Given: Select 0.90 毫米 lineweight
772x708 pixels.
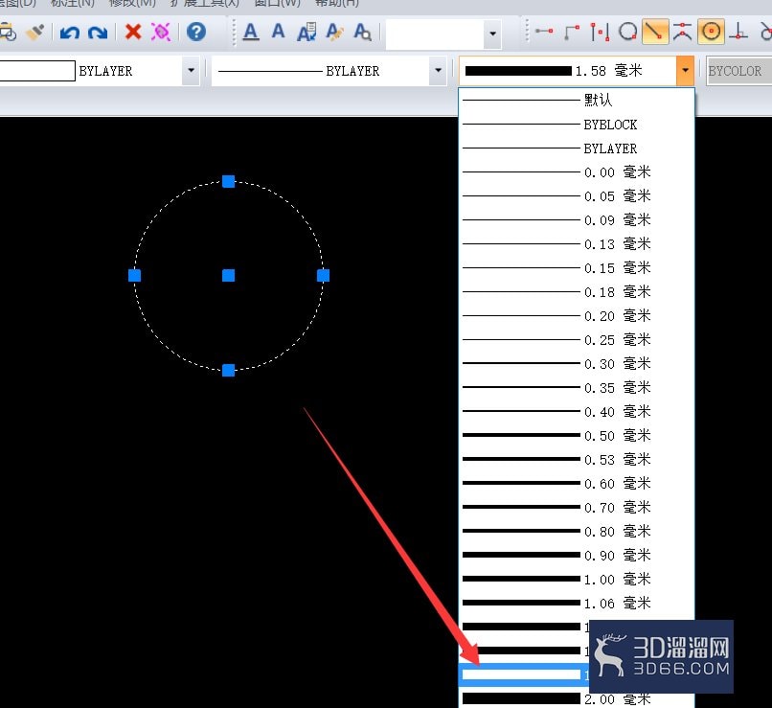Looking at the screenshot, I should point(576,555).
